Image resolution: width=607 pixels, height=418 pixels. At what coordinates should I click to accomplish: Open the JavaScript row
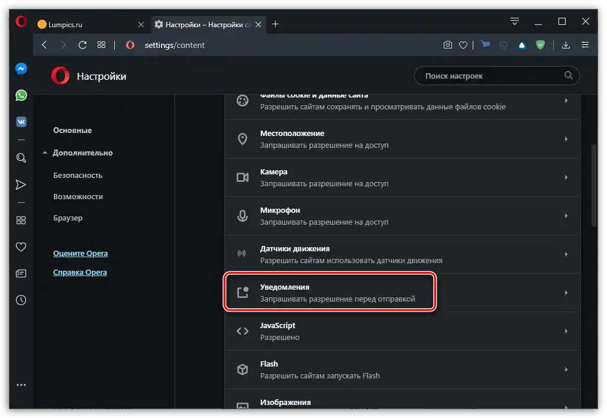(402, 331)
